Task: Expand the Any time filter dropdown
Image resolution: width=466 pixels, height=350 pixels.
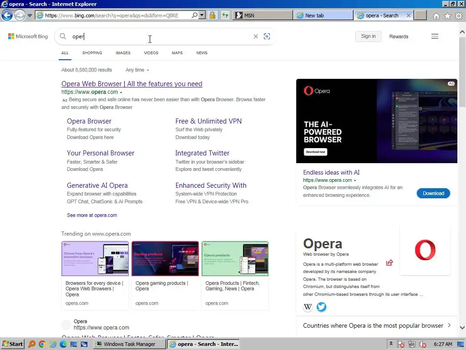Action: click(x=137, y=70)
